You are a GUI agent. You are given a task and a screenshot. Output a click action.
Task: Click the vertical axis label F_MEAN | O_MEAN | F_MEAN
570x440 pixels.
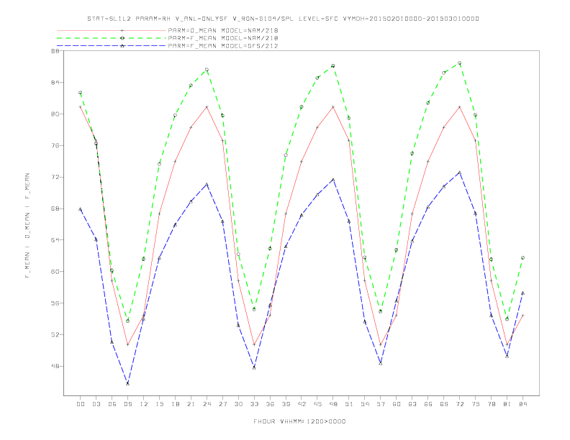click(x=27, y=226)
